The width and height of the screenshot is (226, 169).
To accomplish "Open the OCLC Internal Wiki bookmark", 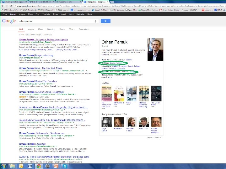I will click(9, 10).
